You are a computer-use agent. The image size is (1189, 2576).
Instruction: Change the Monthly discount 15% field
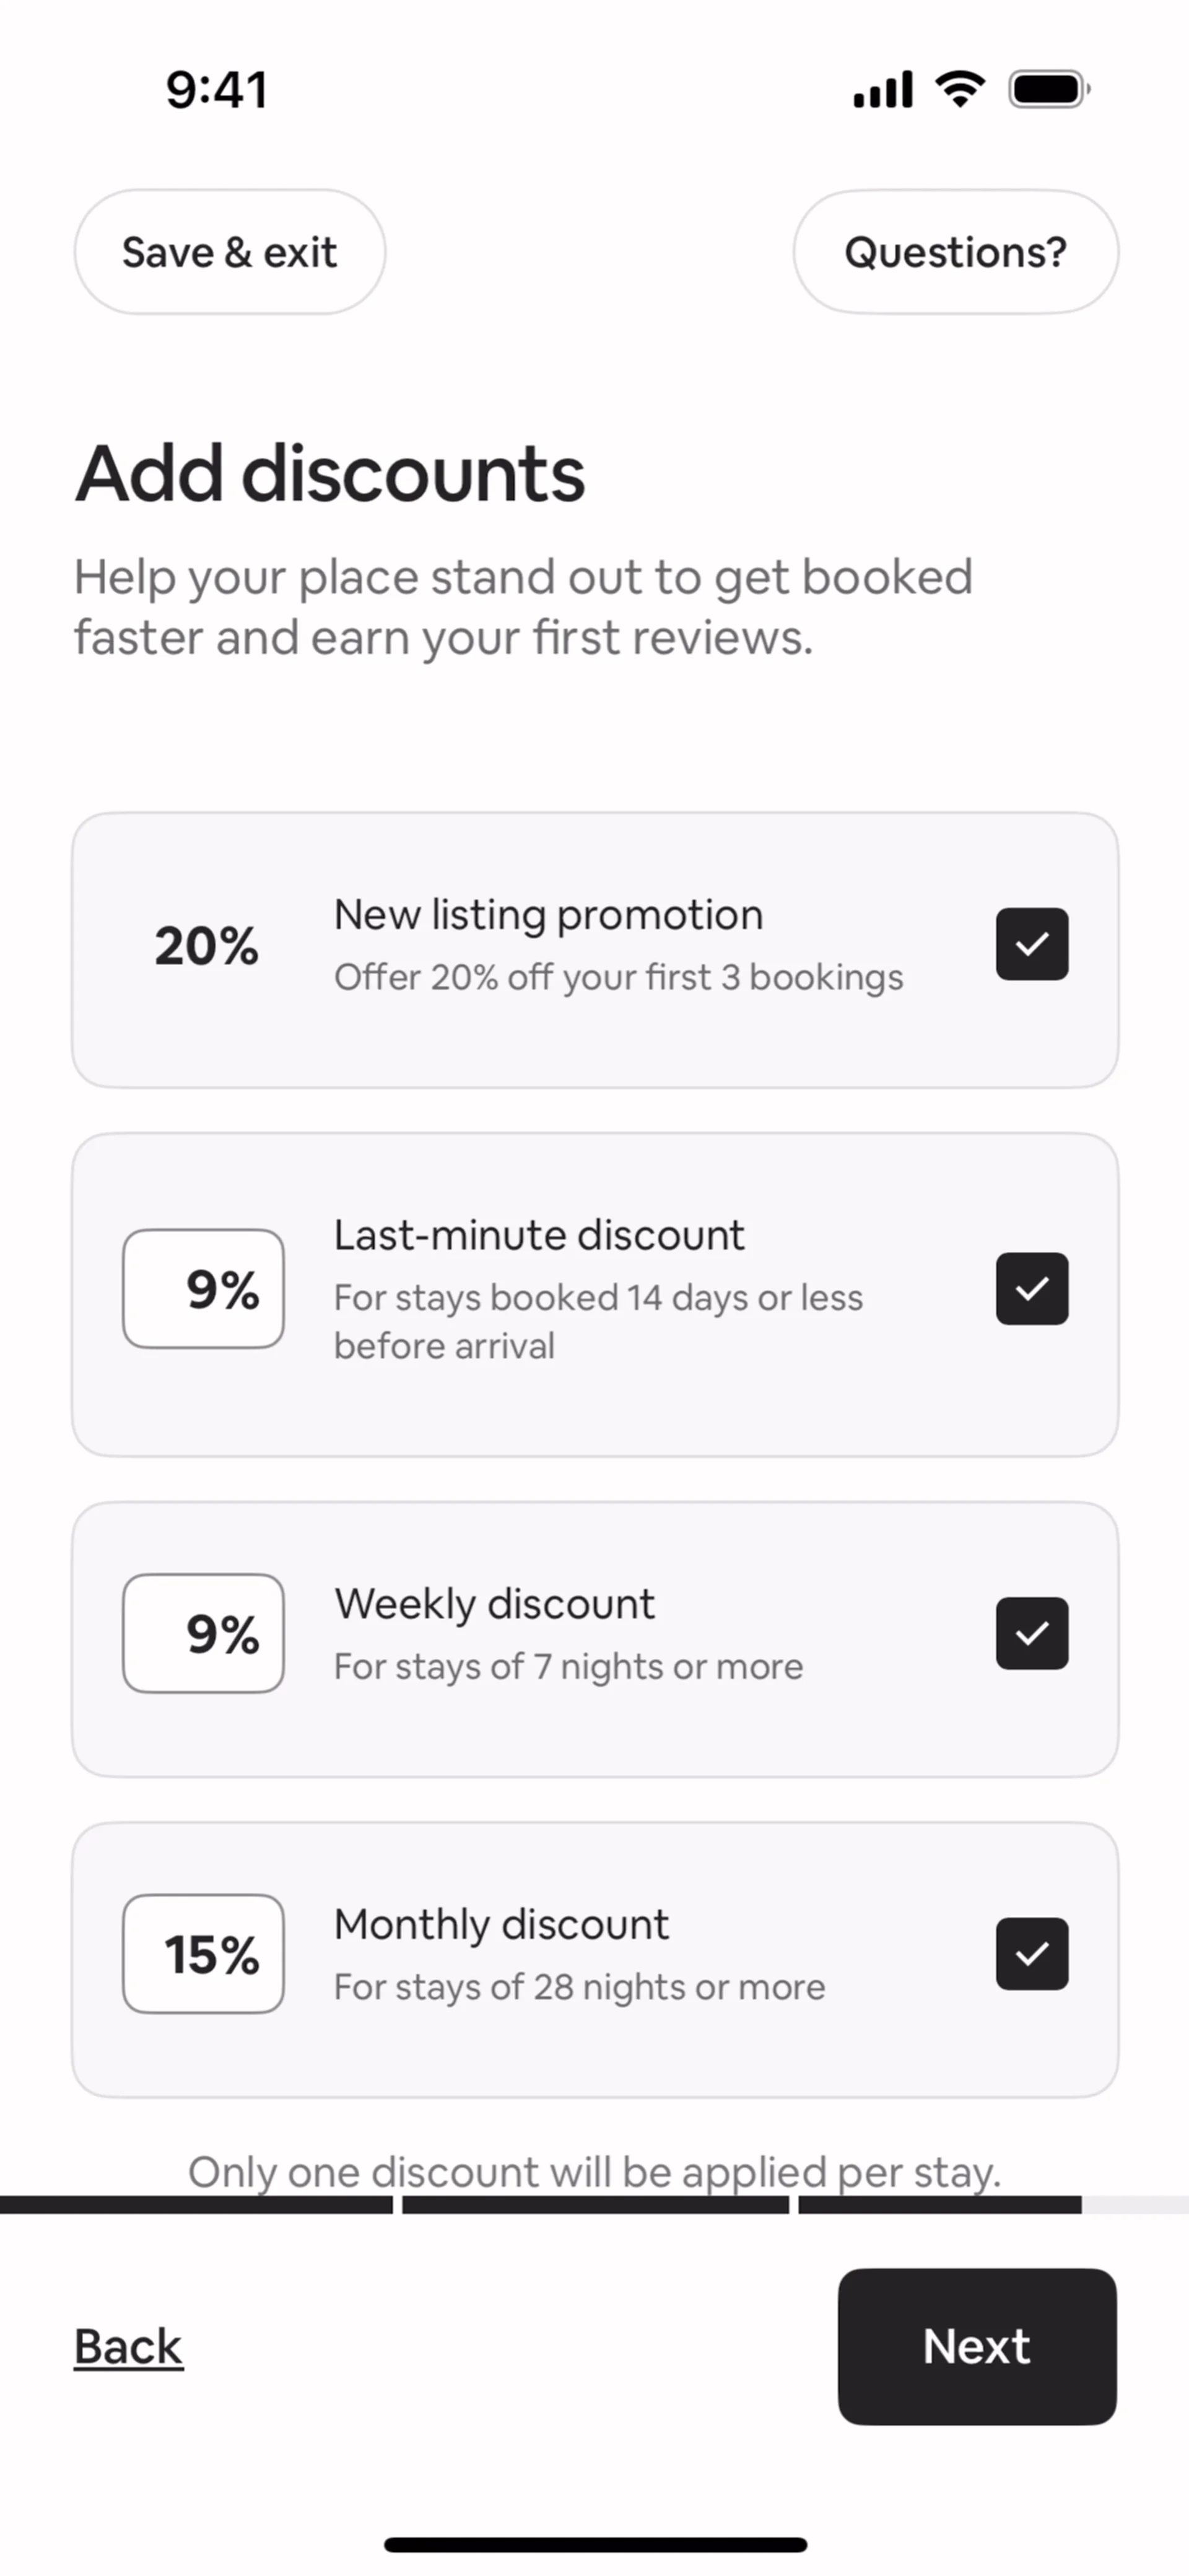[x=203, y=1953]
